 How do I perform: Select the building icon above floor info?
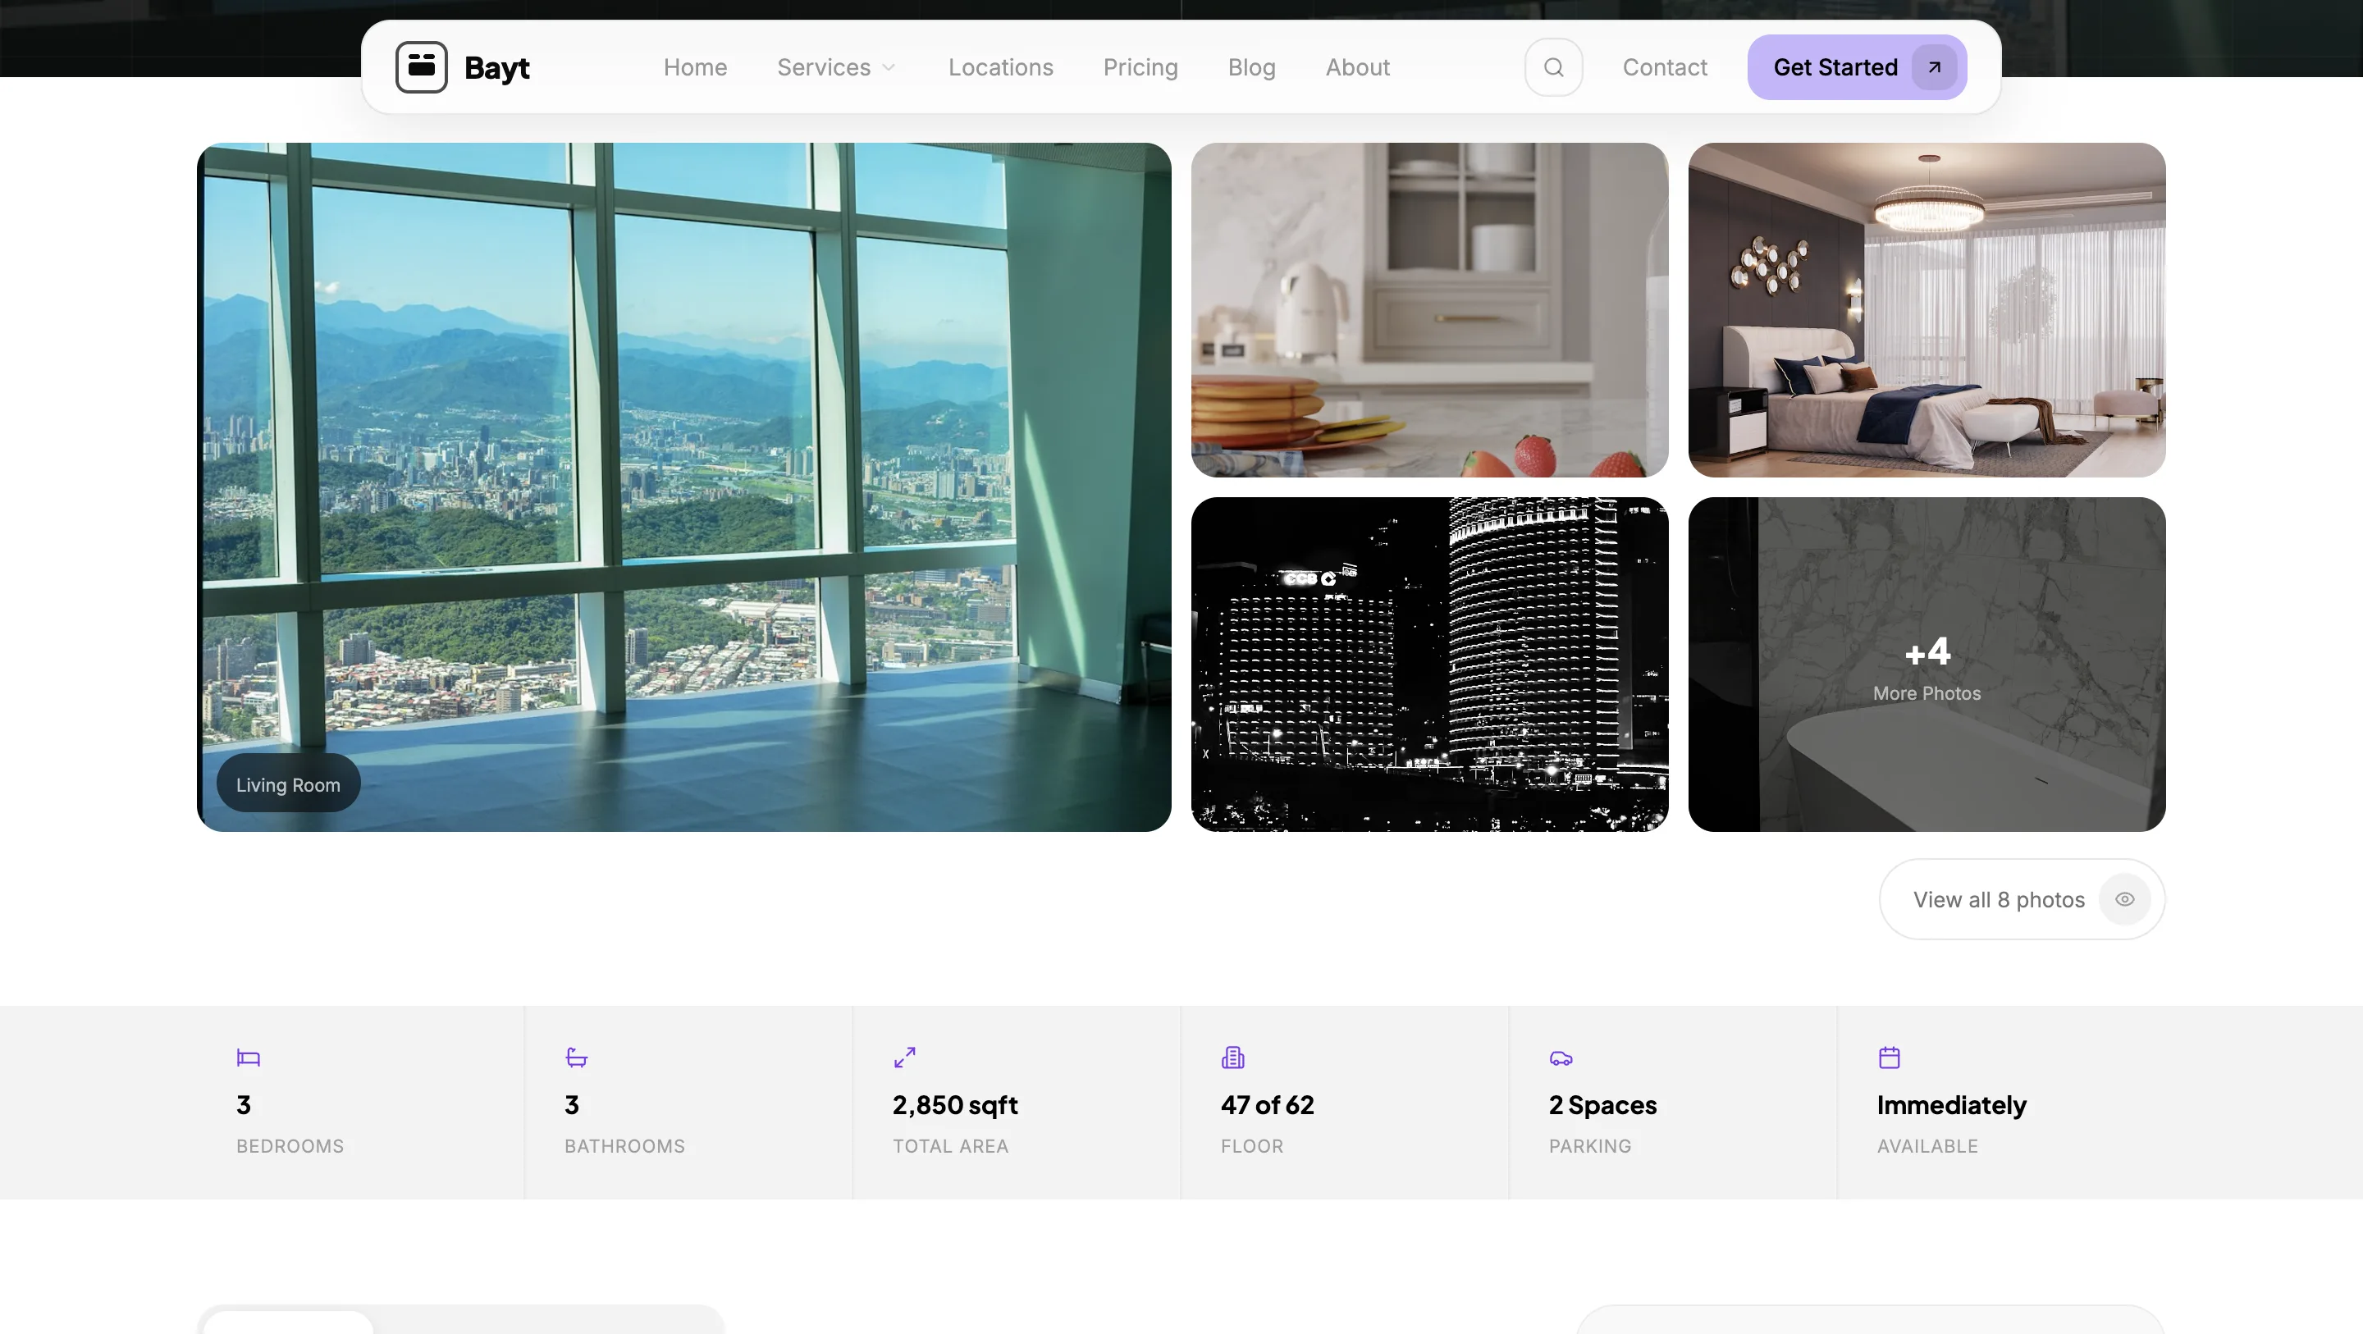coord(1233,1057)
